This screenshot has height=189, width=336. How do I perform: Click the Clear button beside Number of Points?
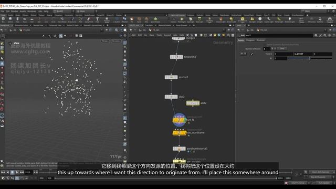pyautogui.click(x=282, y=49)
